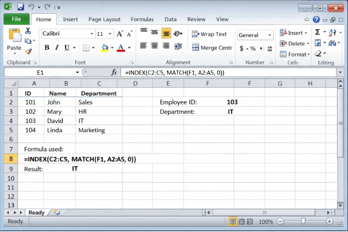Open the File menu
Viewport: 348px width, 232px height.
16,19
